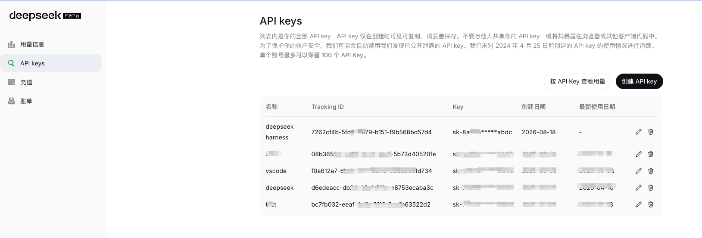Click the deepseek name cell above bc7fb032 row

280,188
